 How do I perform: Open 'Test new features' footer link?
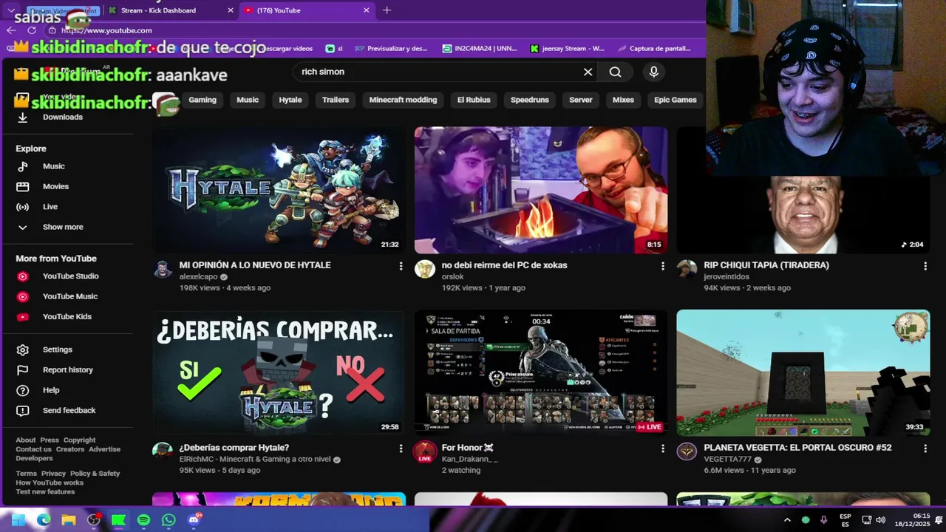click(x=45, y=492)
